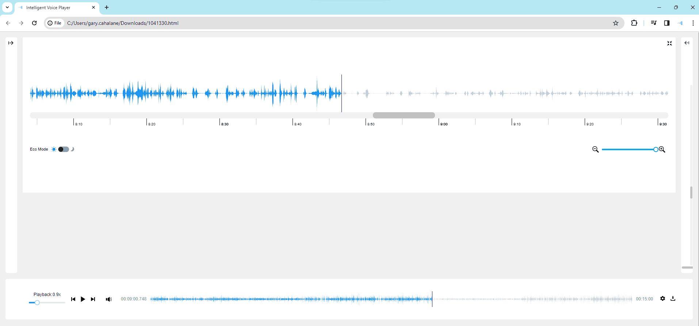
Task: Open Chrome three-dot menu
Action: coord(693,23)
